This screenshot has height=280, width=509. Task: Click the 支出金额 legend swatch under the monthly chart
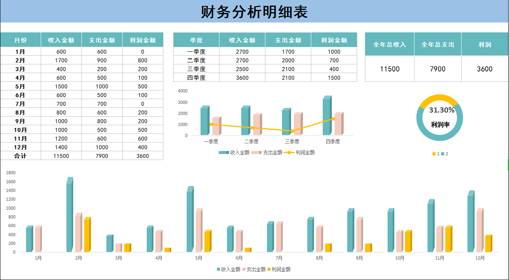243,269
